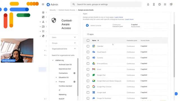Open Apps grid icon in side rail

[x=43, y=31]
